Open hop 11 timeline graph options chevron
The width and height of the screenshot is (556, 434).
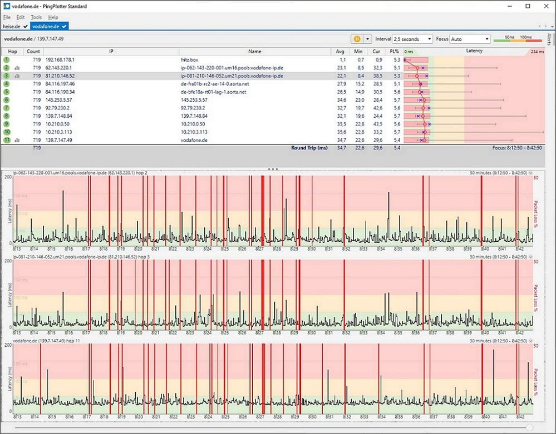tap(531, 341)
